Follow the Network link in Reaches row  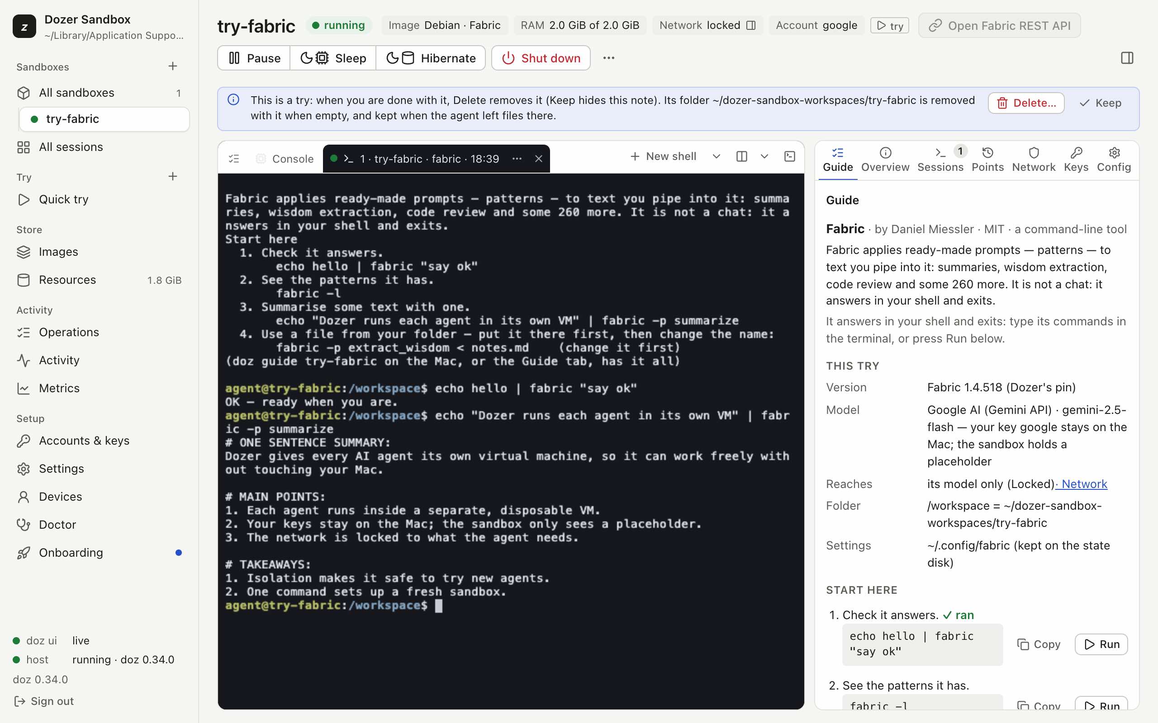click(x=1082, y=484)
